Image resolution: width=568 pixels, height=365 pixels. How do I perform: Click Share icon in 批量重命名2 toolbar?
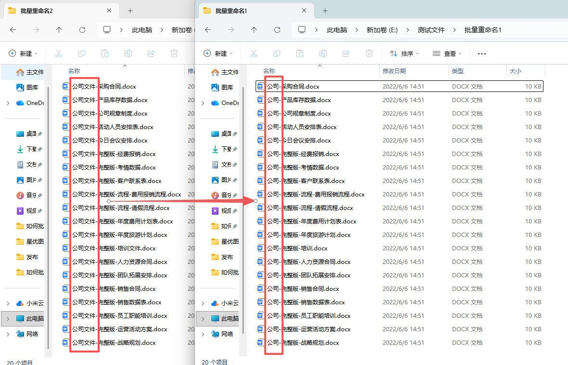pyautogui.click(x=151, y=53)
